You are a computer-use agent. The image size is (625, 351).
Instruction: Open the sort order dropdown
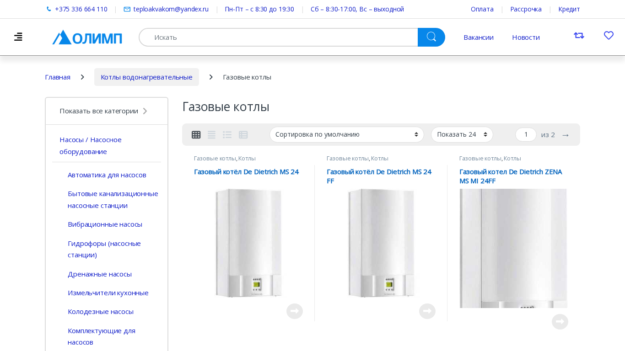point(347,135)
